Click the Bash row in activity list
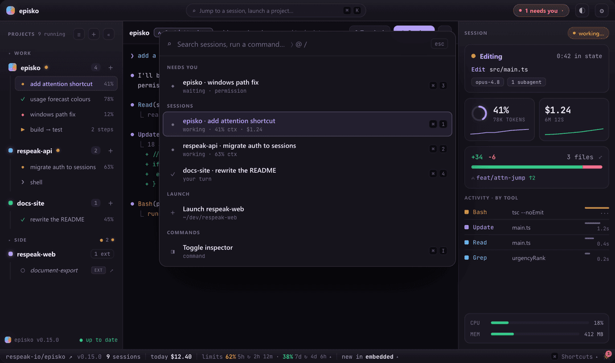The height and width of the screenshot is (363, 615). click(x=536, y=212)
